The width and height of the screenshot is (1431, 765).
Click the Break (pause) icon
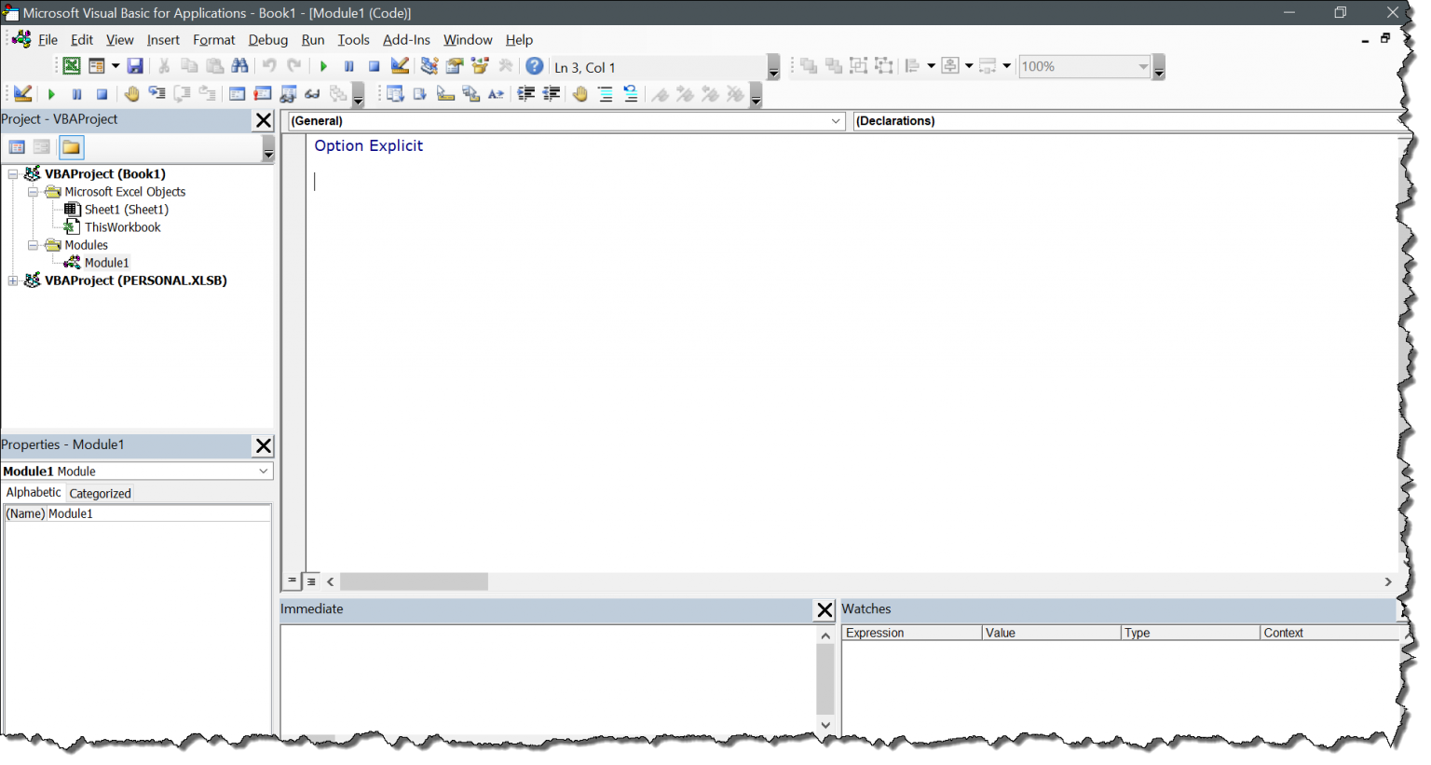[x=348, y=65]
